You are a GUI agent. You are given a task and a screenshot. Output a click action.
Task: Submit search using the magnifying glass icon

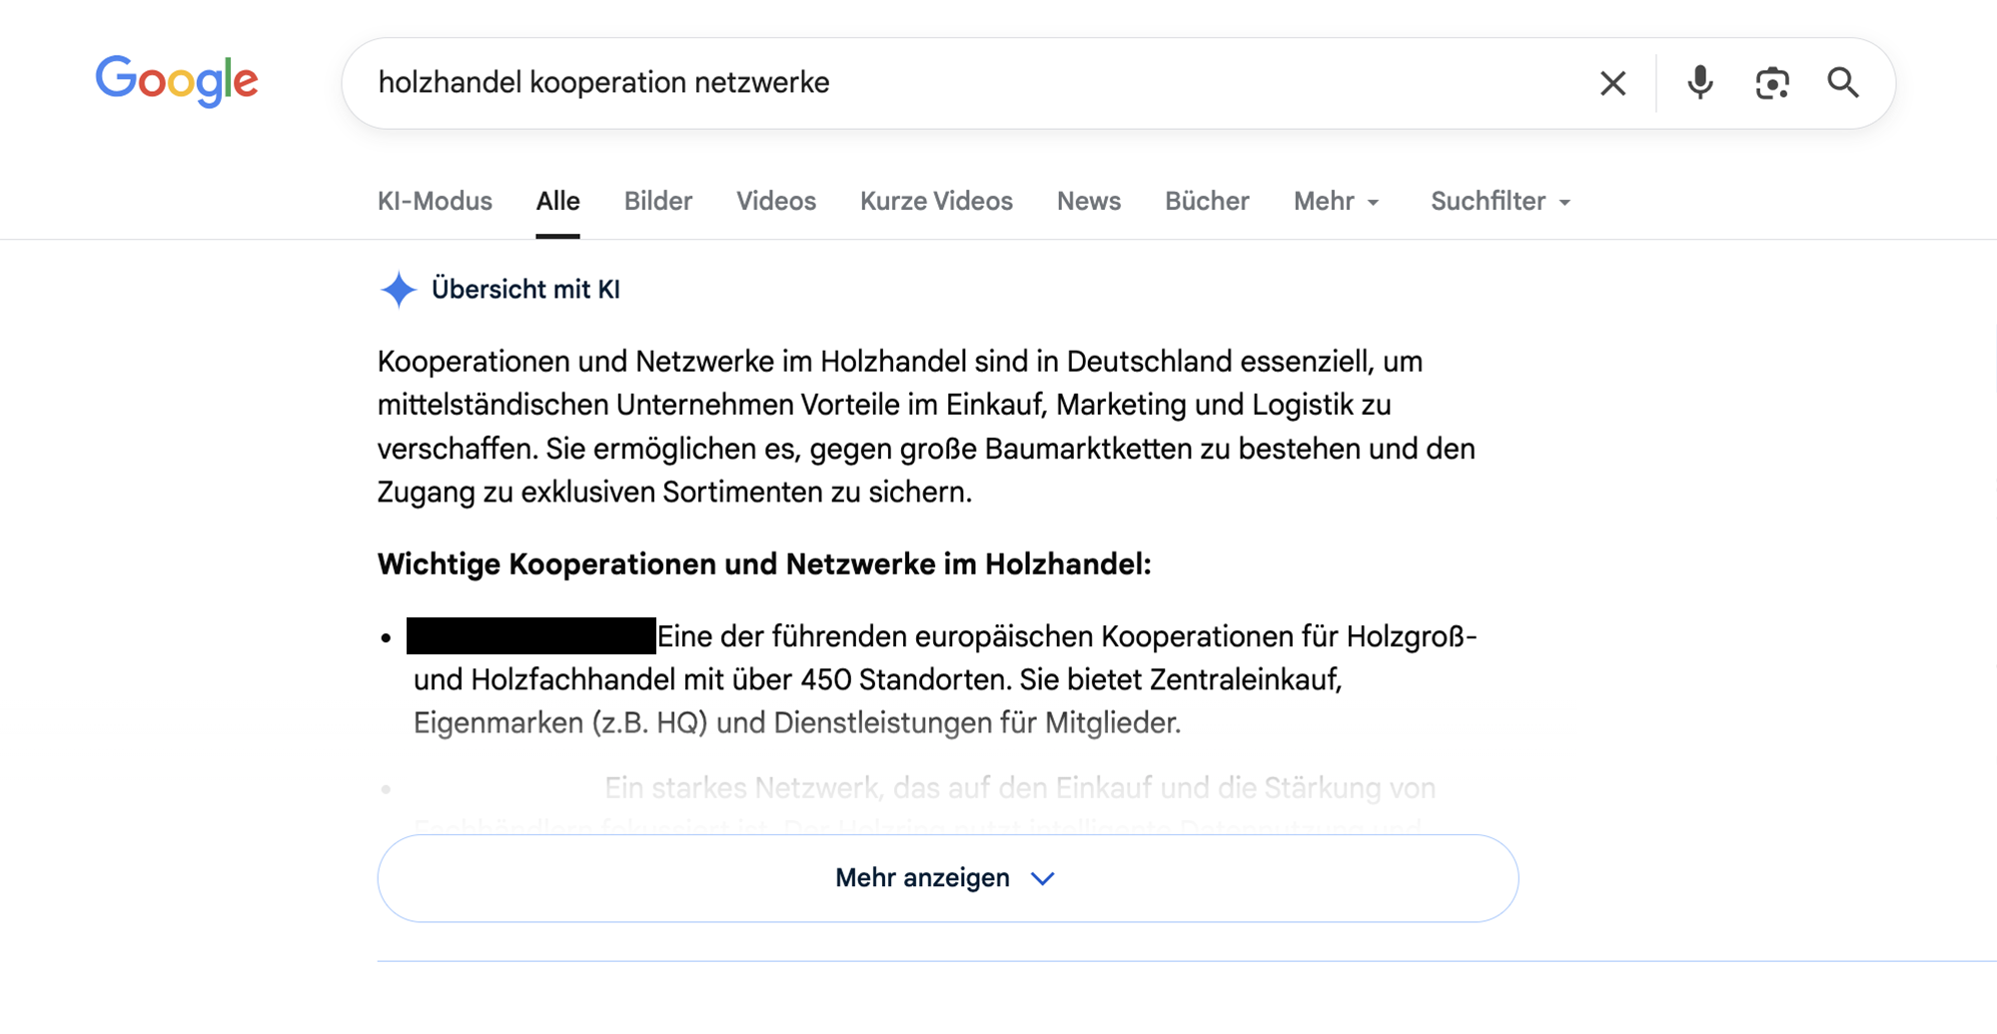pos(1843,83)
